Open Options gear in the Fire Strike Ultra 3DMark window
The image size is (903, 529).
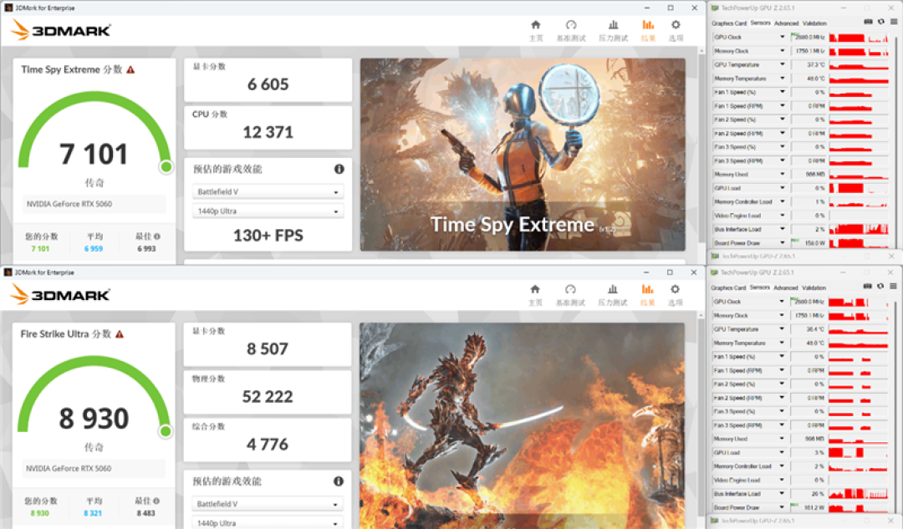pyautogui.click(x=675, y=295)
